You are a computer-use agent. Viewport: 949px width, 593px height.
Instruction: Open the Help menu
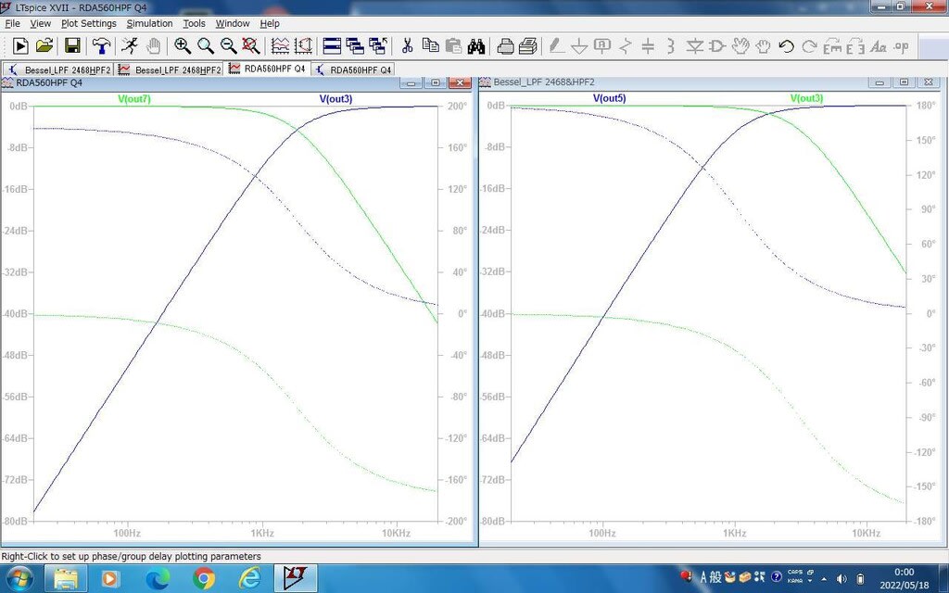point(270,23)
